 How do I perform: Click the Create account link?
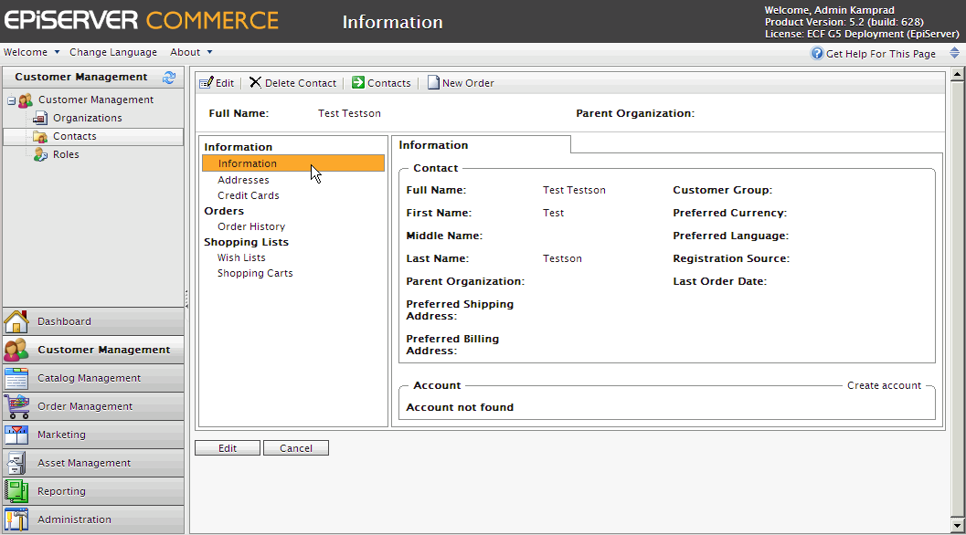(x=884, y=386)
